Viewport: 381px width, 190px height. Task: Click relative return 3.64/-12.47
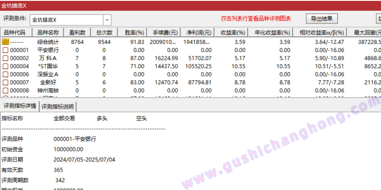pyautogui.click(x=330, y=42)
